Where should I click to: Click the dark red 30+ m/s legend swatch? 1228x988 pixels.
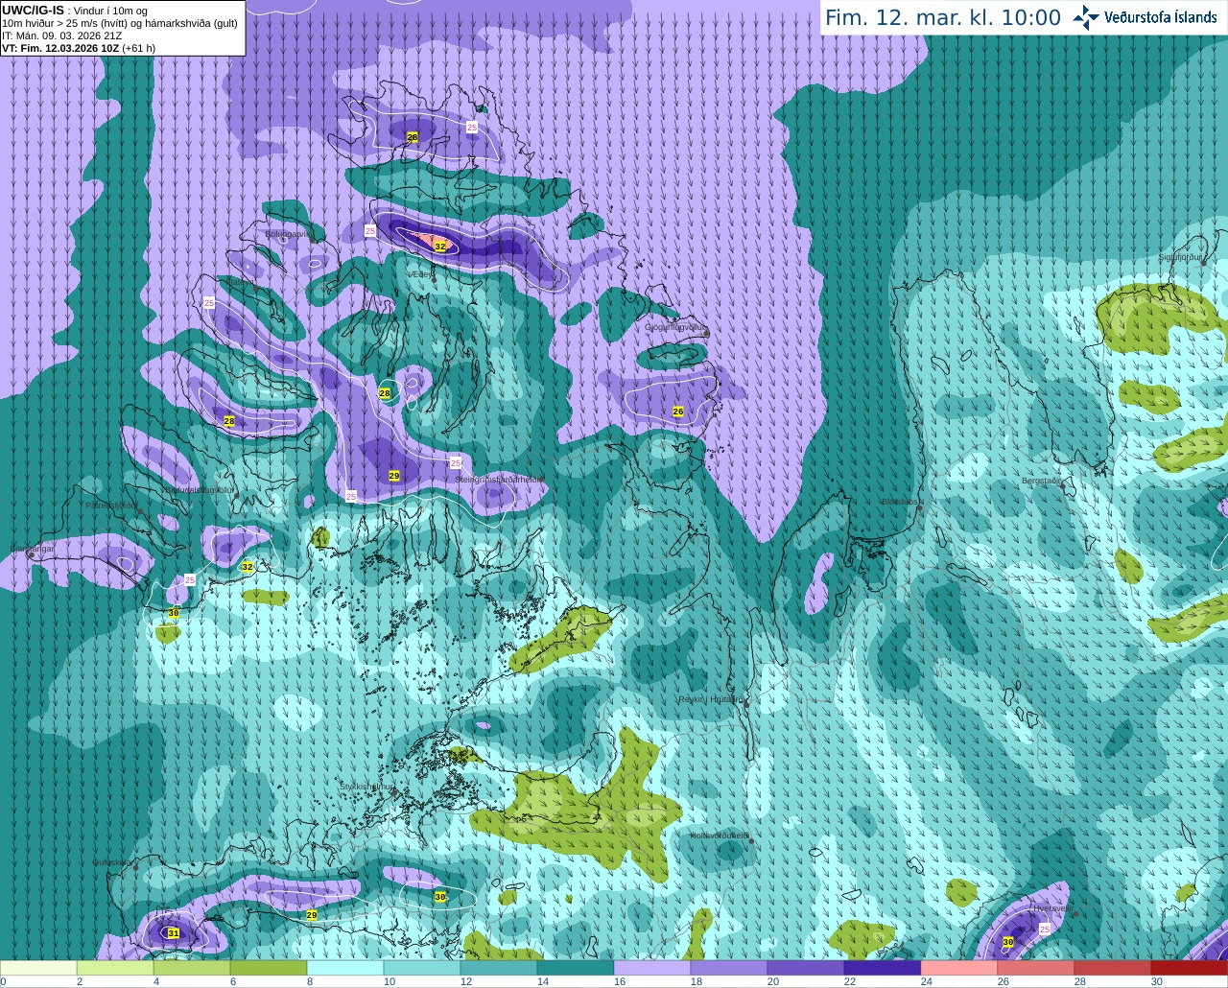[1190, 968]
